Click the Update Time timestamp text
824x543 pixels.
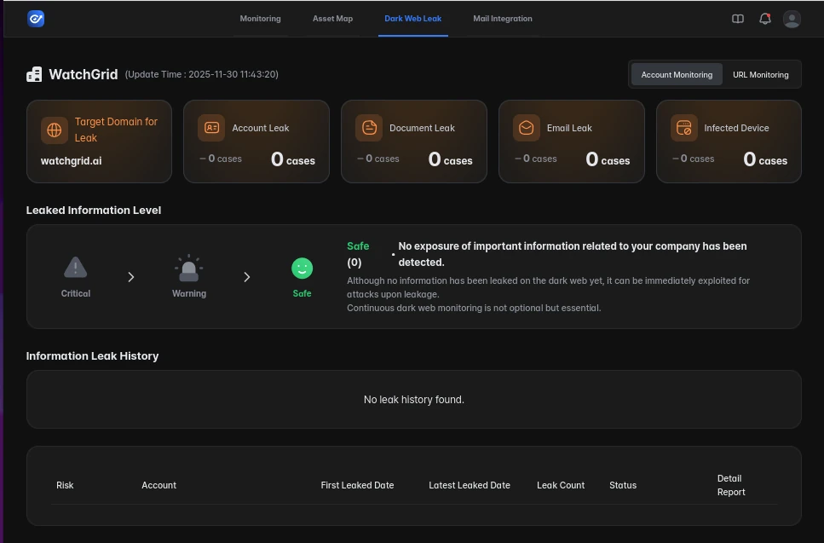[202, 74]
